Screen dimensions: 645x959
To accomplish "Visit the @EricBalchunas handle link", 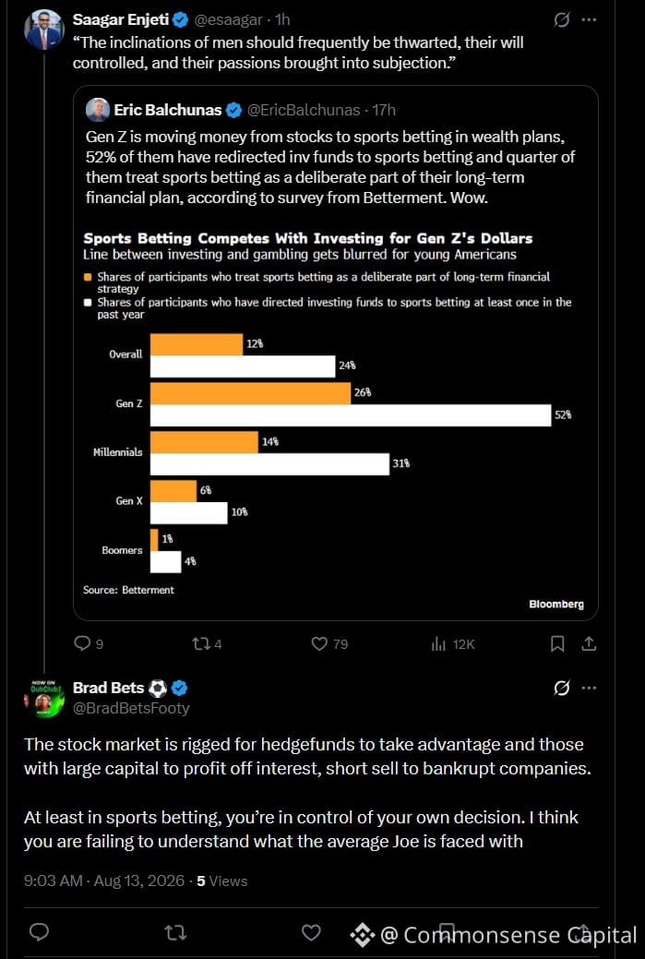I will pos(304,110).
